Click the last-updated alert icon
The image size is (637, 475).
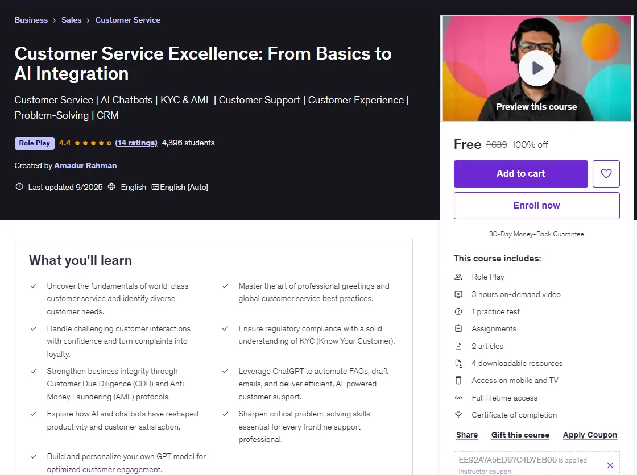click(x=19, y=187)
